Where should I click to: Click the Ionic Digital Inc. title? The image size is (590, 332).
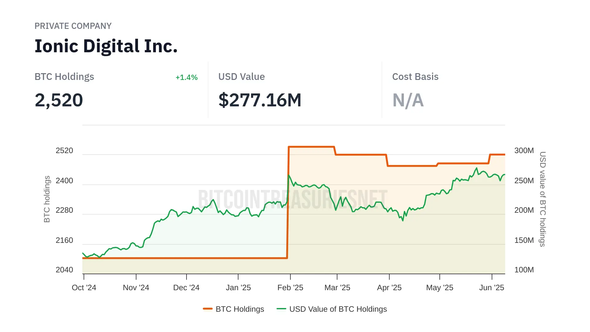click(x=106, y=46)
